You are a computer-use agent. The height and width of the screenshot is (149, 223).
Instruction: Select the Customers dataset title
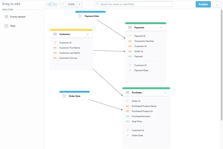65,34
